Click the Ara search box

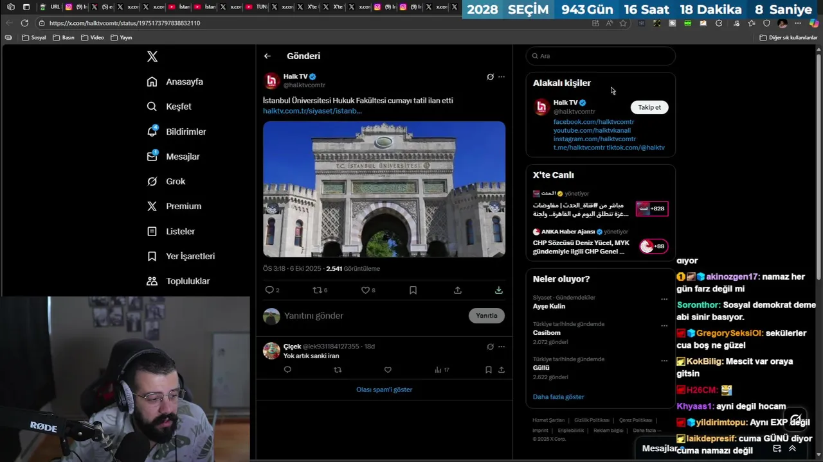601,56
